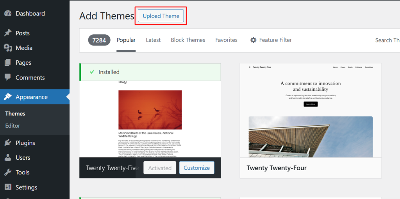Click the Posts pushpin icon
Screen dimensions: 400x199
[x=8, y=33]
